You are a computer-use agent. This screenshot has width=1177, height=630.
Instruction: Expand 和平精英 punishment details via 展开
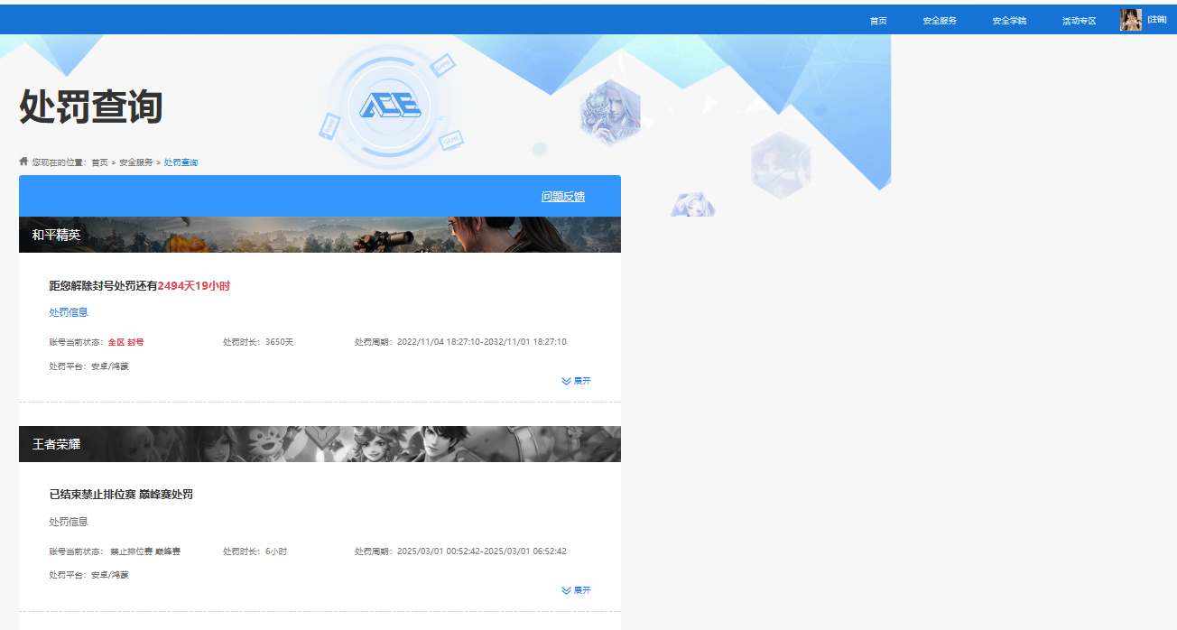tap(582, 381)
